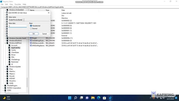Expand the NVIDIA Corporation key
179x101 pixels.
point(3,88)
